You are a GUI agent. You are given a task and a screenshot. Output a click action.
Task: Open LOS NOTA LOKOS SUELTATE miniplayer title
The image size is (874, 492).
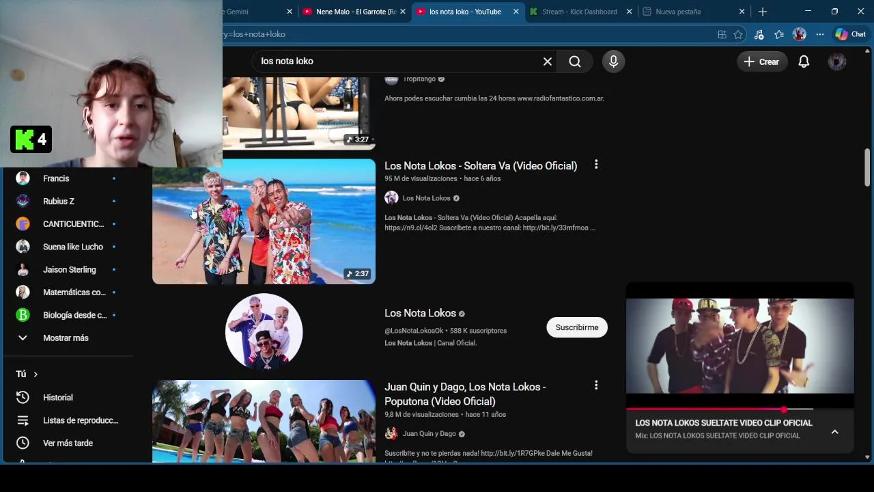click(724, 423)
